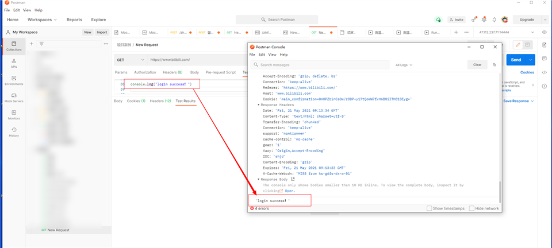
Task: Open the History sidebar section
Action: point(14,132)
